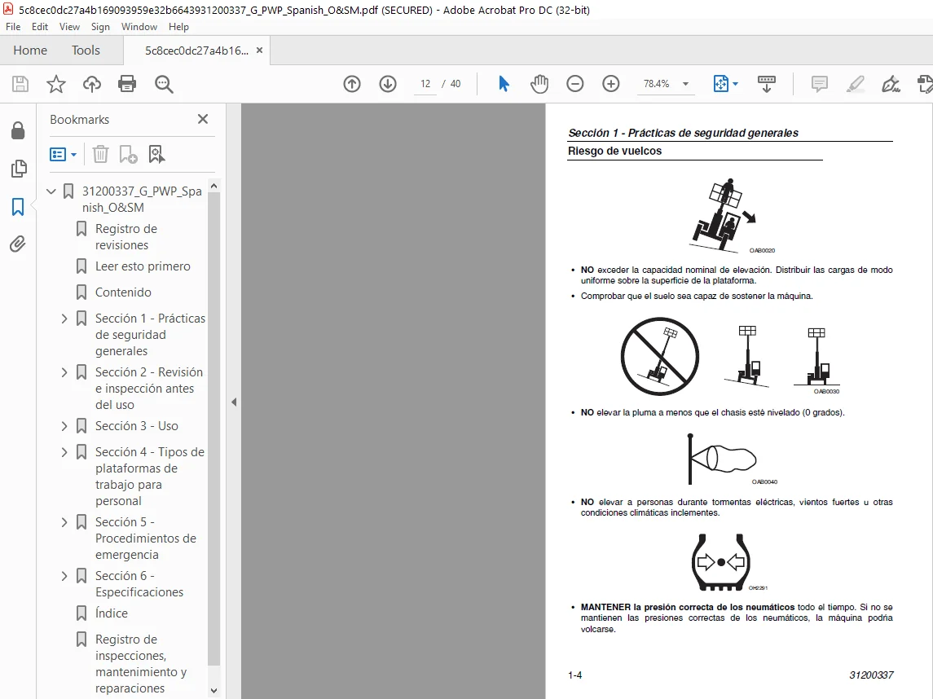Close the open PDF document tab
This screenshot has width=933, height=699.
tap(259, 51)
